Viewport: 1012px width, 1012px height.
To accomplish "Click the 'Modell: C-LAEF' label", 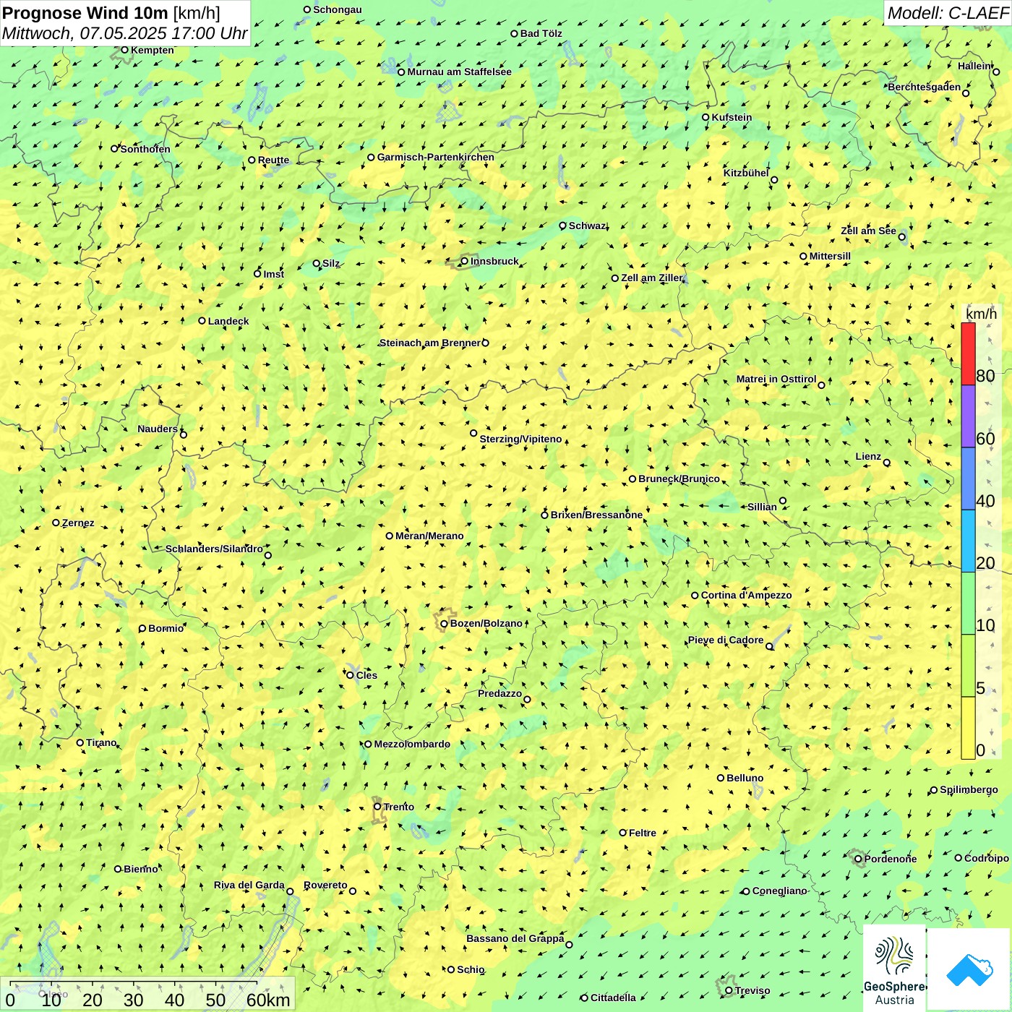I will pyautogui.click(x=947, y=13).
